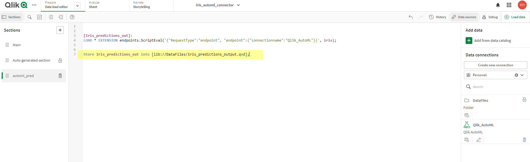Open the three-dot navigation menu
This screenshot has width=530, height=162.
coord(34,5)
